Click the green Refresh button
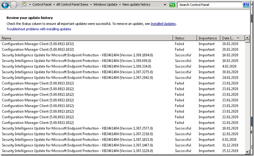 172,5
